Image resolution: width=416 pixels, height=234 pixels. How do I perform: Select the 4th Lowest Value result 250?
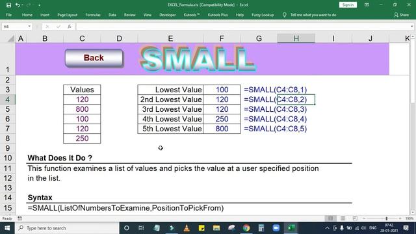coord(222,119)
